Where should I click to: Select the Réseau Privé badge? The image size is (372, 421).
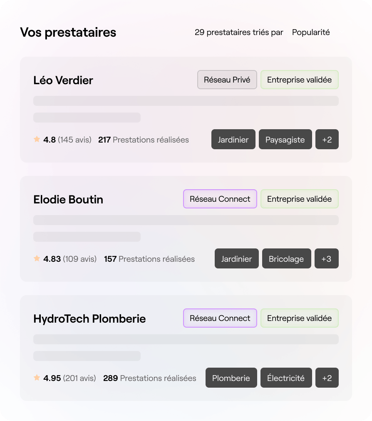point(227,80)
